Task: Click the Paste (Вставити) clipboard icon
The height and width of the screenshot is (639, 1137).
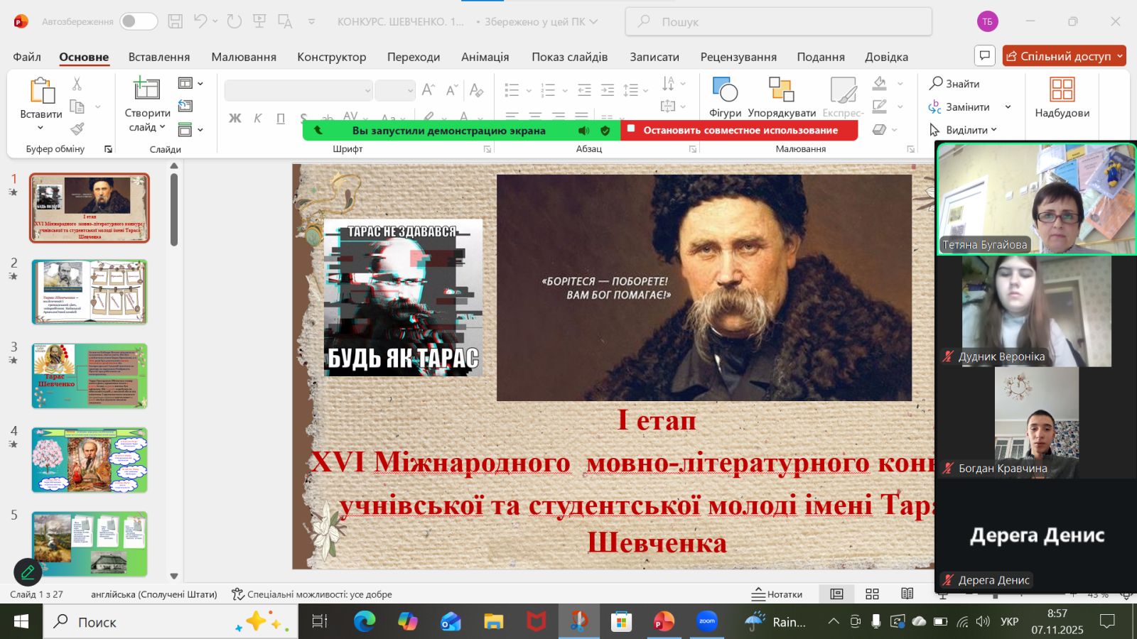Action: coord(41,92)
